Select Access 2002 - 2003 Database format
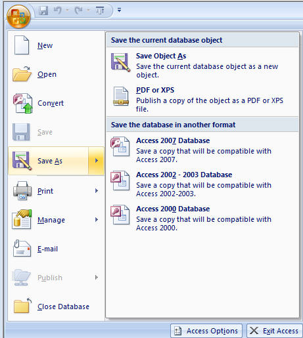 coord(202,184)
